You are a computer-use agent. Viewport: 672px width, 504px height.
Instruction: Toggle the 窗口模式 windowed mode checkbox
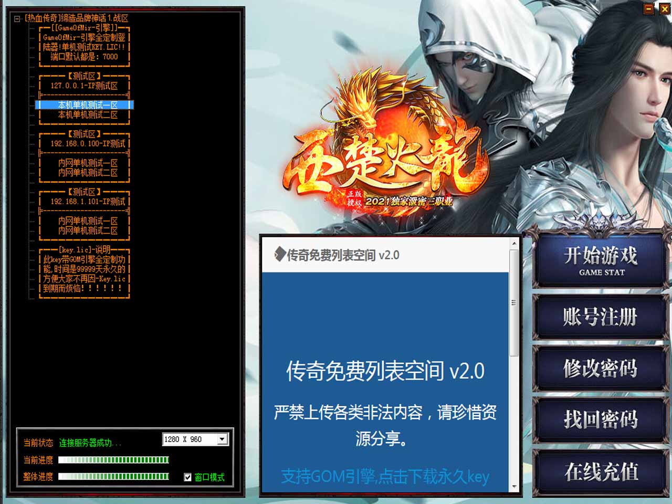click(x=188, y=477)
